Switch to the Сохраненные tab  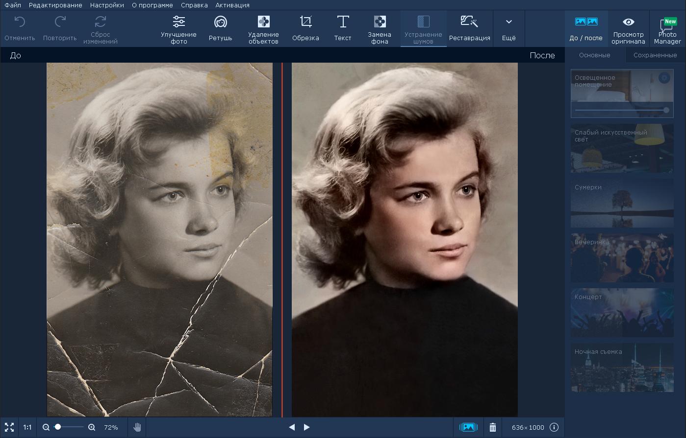[655, 55]
